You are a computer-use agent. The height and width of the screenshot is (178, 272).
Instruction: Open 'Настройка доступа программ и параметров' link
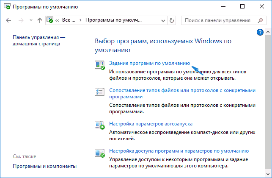[179, 151]
